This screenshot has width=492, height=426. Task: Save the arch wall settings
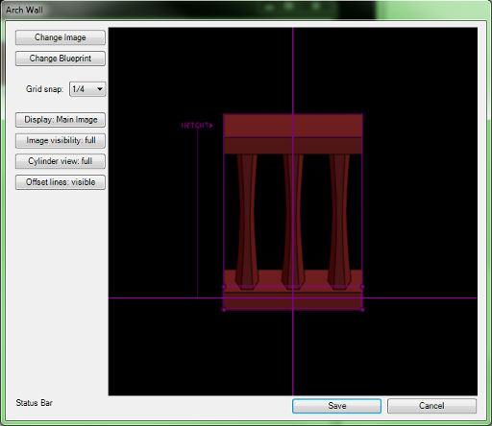pyautogui.click(x=336, y=406)
